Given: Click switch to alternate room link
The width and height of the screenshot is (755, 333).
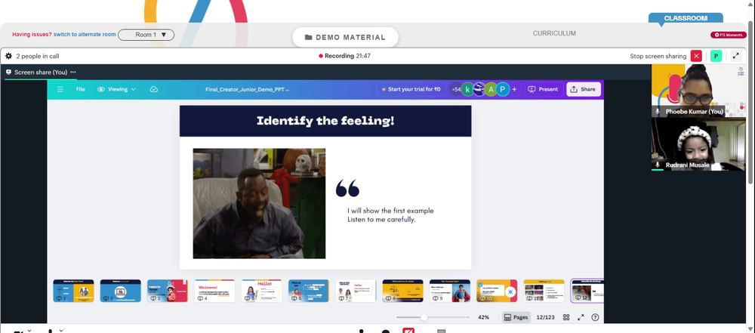Looking at the screenshot, I should pos(85,35).
